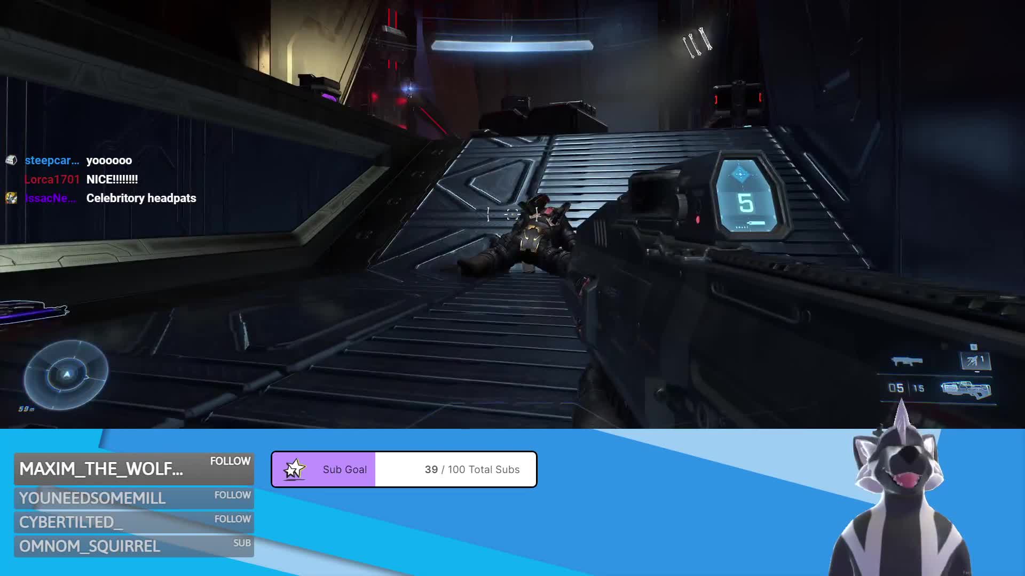Click the Sub Goal progress bar
The height and width of the screenshot is (576, 1025).
point(404,469)
